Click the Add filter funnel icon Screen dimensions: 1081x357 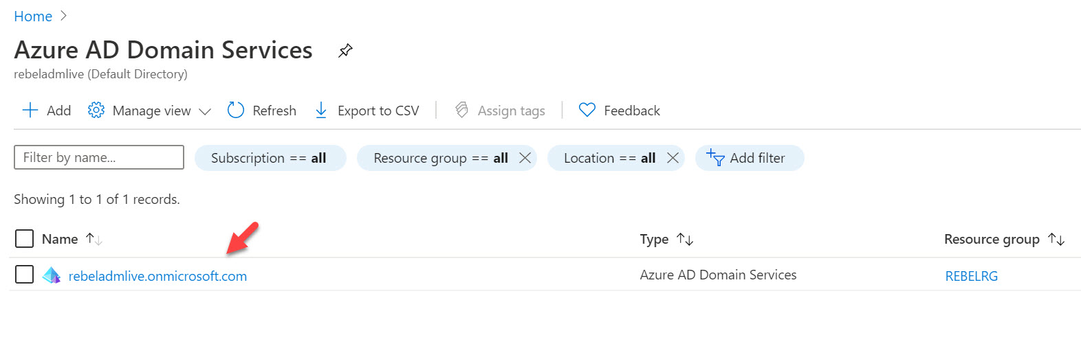(715, 158)
